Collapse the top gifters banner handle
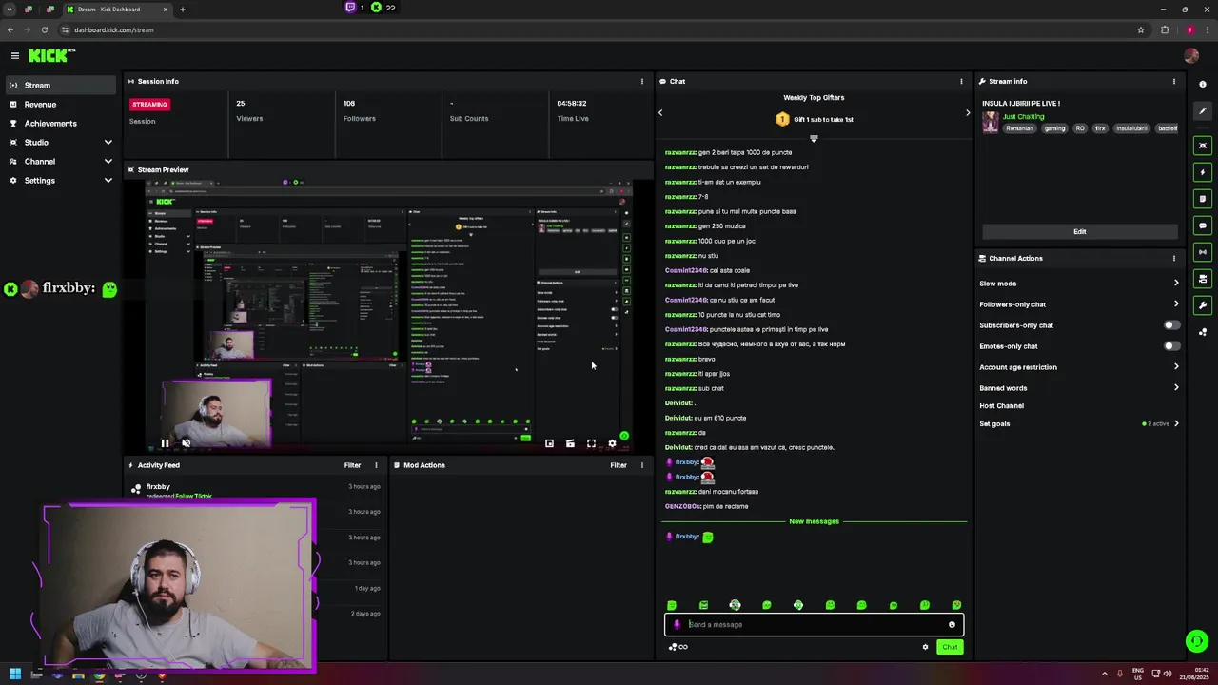 814,139
